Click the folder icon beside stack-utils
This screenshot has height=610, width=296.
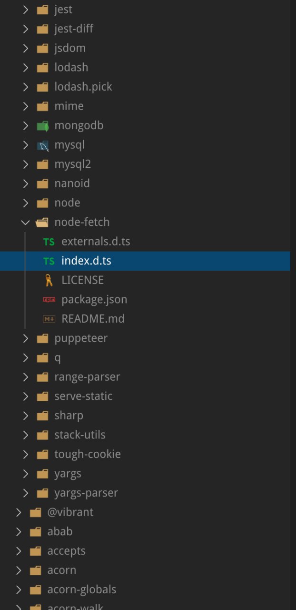click(43, 435)
